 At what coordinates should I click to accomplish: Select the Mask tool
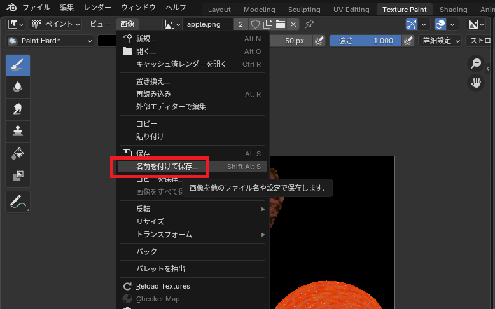[x=18, y=175]
